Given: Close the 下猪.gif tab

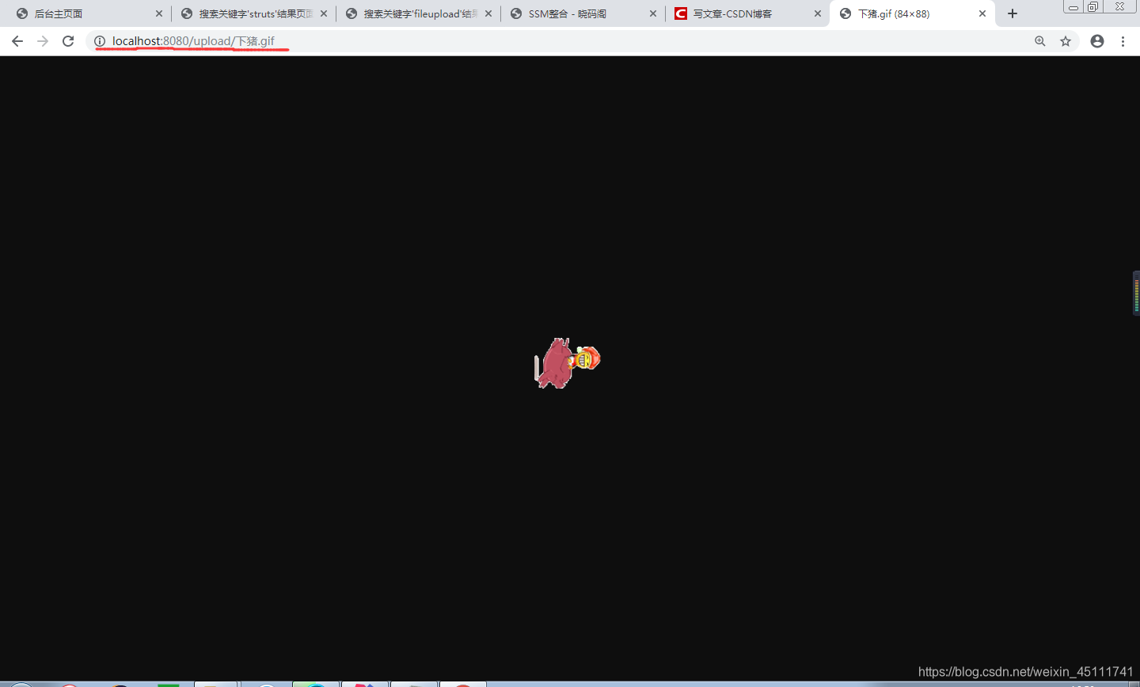Looking at the screenshot, I should (x=982, y=13).
